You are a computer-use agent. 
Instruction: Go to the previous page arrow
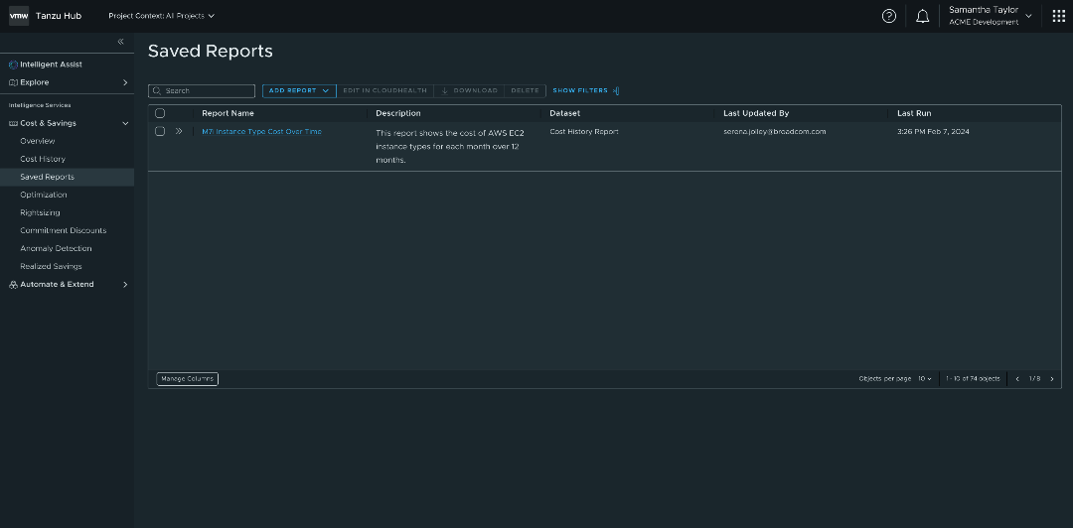coord(1017,379)
